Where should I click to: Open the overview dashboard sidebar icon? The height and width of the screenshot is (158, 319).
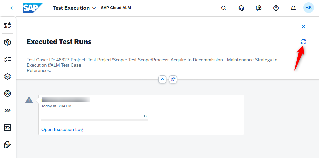[8, 25]
